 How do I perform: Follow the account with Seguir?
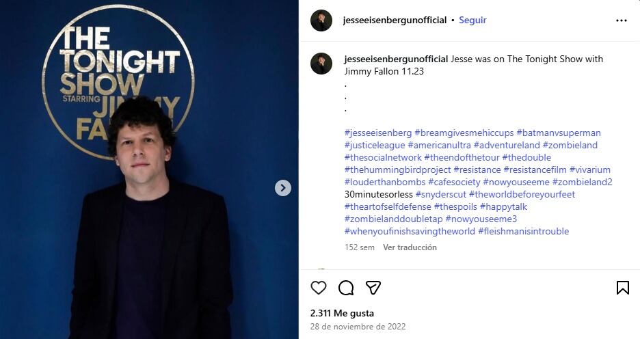[x=472, y=20]
